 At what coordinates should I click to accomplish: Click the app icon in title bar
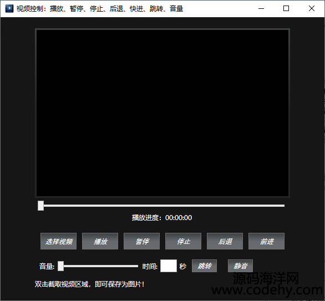[x=9, y=8]
